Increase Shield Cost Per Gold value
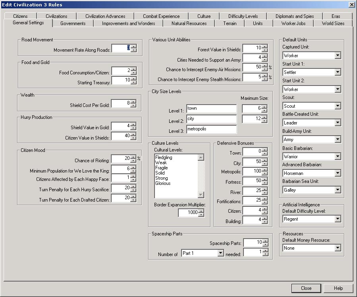This screenshot has width=357, height=297. tap(133, 101)
